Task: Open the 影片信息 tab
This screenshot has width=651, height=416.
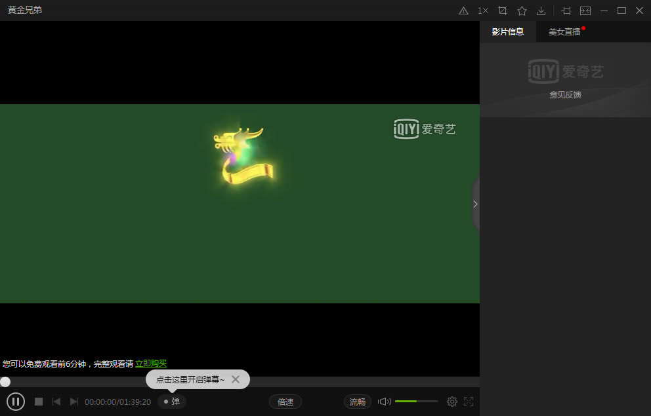Action: (508, 31)
